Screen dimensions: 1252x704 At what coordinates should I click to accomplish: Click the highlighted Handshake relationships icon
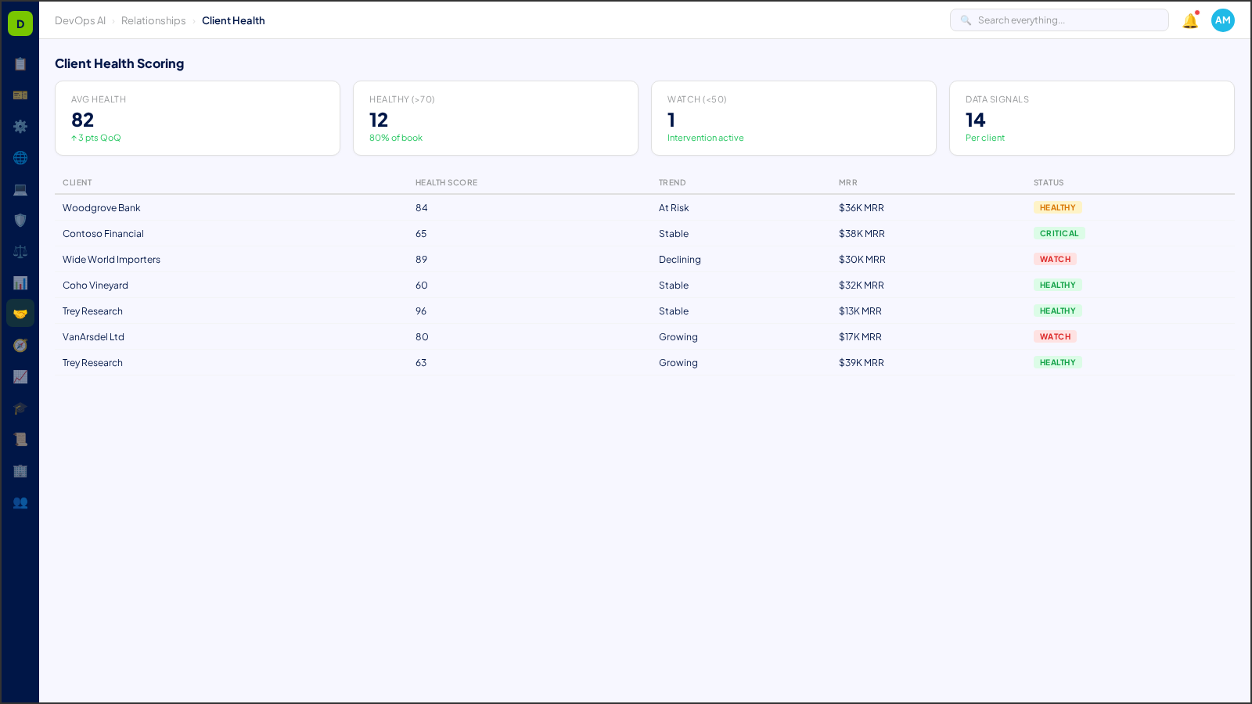pos(20,313)
